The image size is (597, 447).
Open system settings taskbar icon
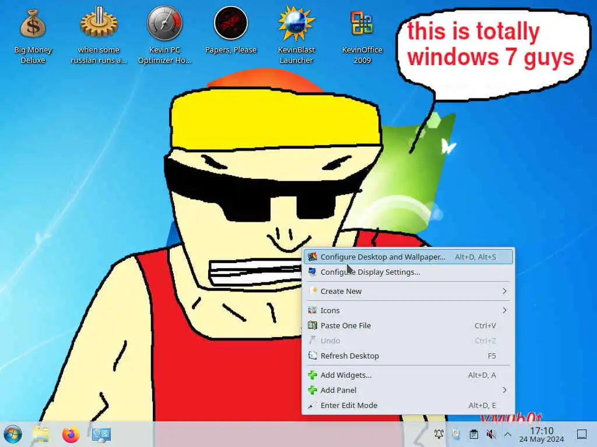click(x=101, y=434)
